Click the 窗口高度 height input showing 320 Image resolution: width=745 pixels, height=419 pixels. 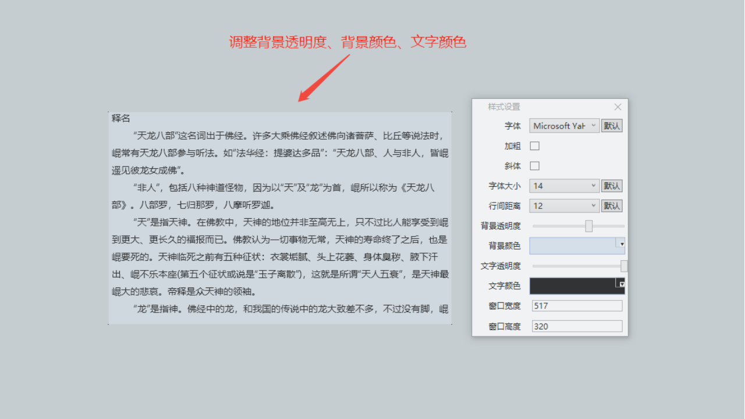[x=577, y=326]
